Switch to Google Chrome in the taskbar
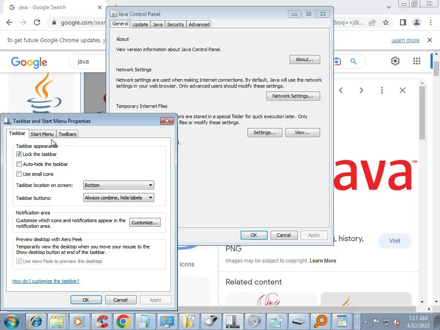The image size is (440, 330). (123, 321)
